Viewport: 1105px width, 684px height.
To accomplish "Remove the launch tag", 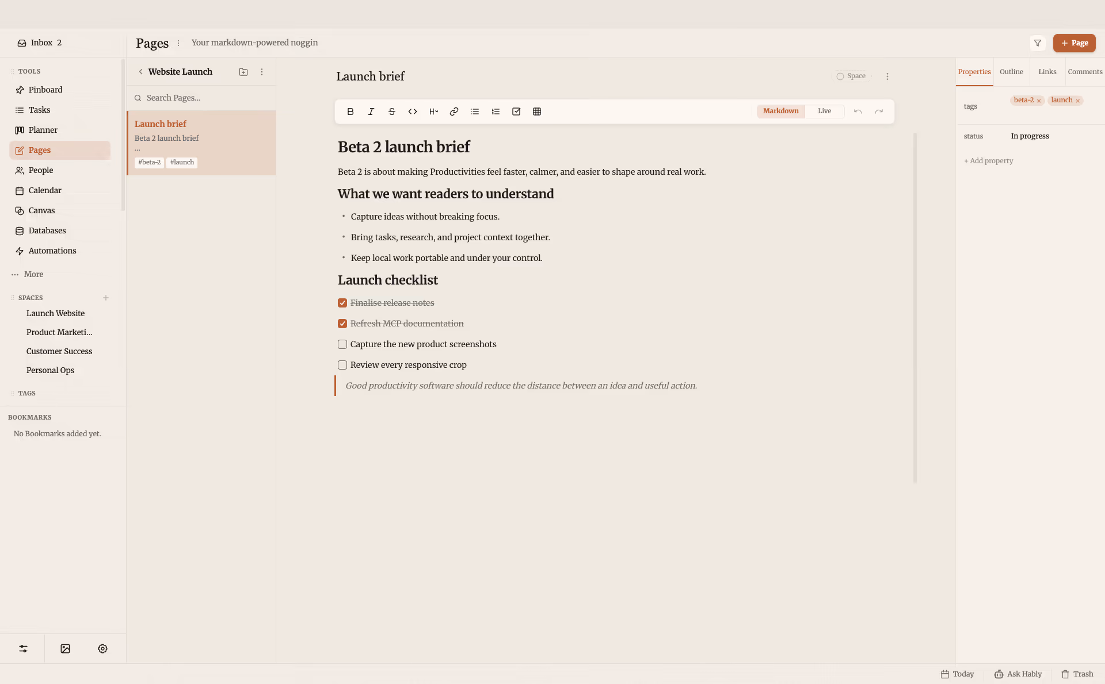I will pos(1077,101).
